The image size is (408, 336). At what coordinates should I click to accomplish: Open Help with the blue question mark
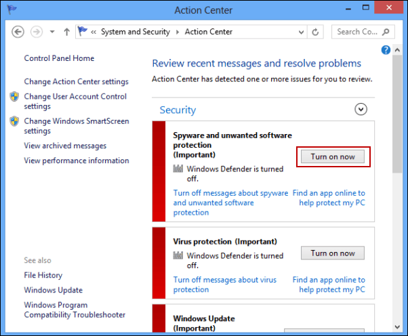pos(386,49)
